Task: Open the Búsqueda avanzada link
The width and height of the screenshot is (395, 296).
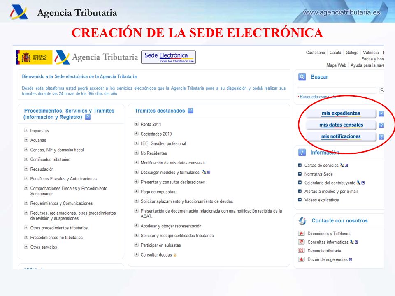Action: [317, 97]
